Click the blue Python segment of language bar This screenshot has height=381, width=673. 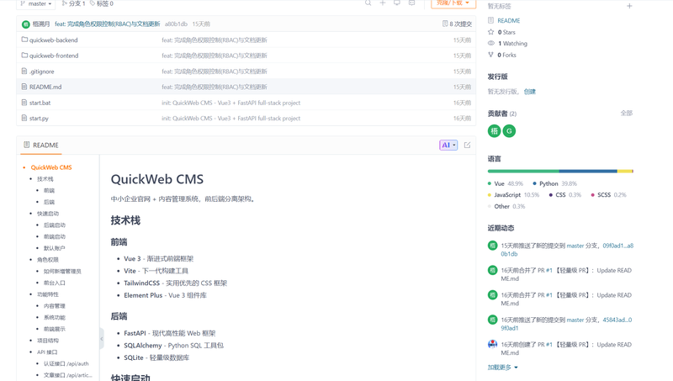[588, 172]
